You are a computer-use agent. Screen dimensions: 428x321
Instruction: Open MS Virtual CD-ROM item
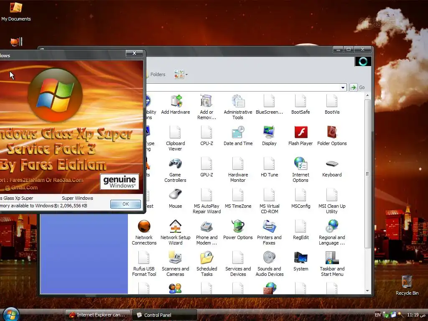(269, 201)
